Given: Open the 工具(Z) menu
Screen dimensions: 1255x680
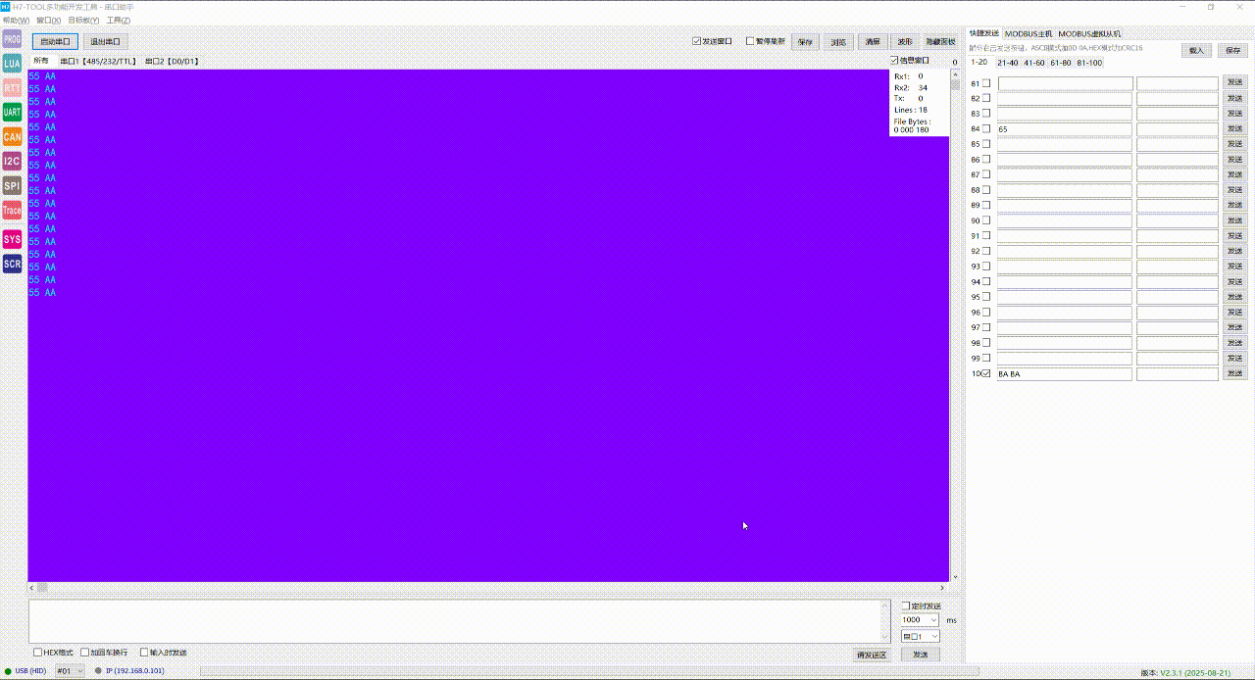Looking at the screenshot, I should pyautogui.click(x=117, y=20).
